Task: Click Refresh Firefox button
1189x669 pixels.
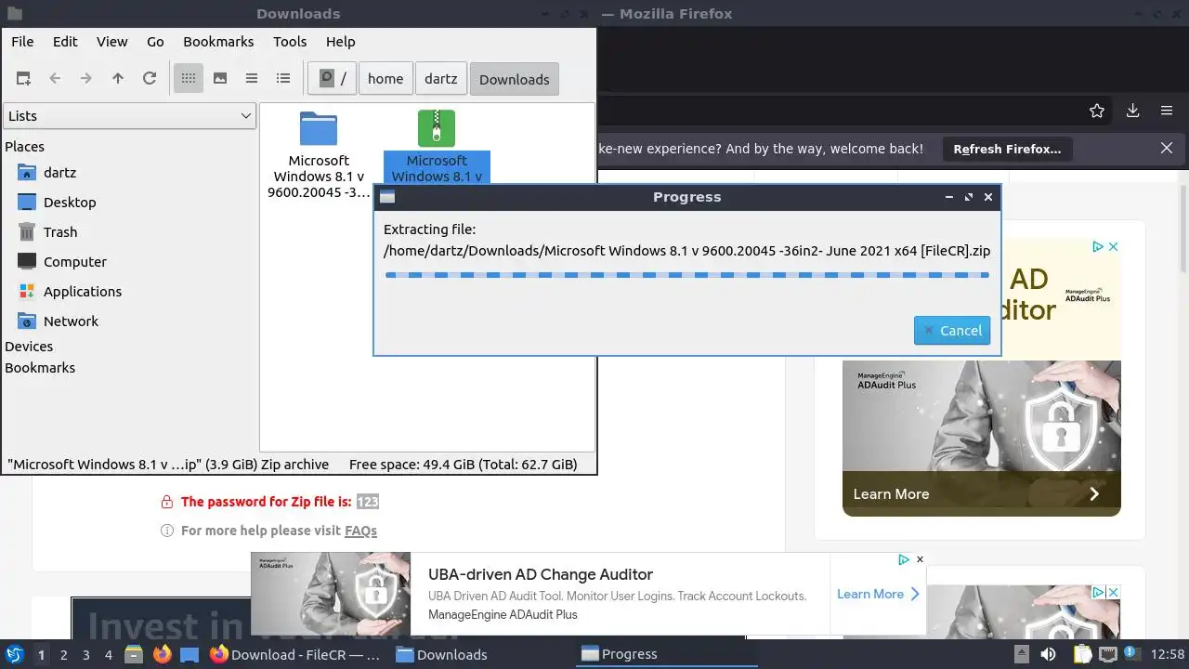Action: [1007, 149]
